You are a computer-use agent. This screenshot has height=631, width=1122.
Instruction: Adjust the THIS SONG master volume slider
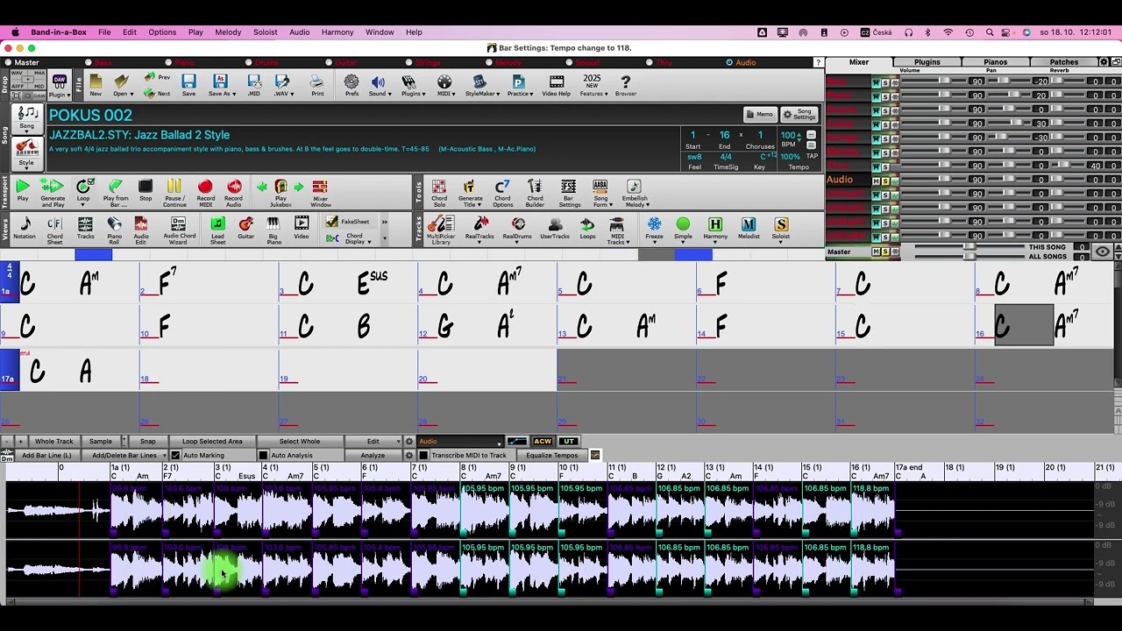[x=969, y=247]
